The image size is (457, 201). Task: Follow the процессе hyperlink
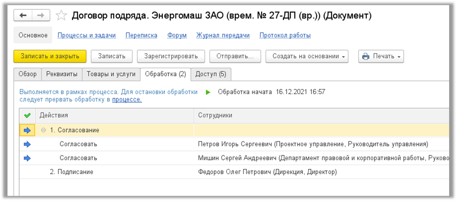pos(127,99)
